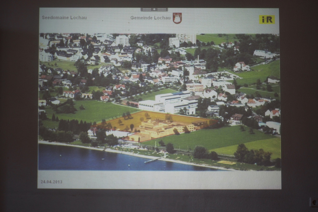Select the 'Seedomaine Lochau' slide title
Viewport: 318px width, 212px height.
(64, 18)
